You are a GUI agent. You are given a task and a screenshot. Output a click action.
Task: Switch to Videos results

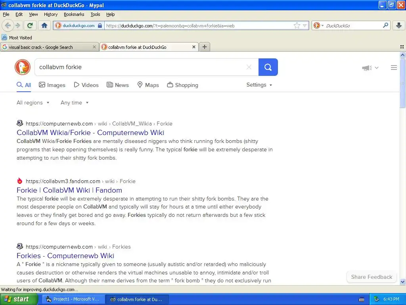[86, 85]
